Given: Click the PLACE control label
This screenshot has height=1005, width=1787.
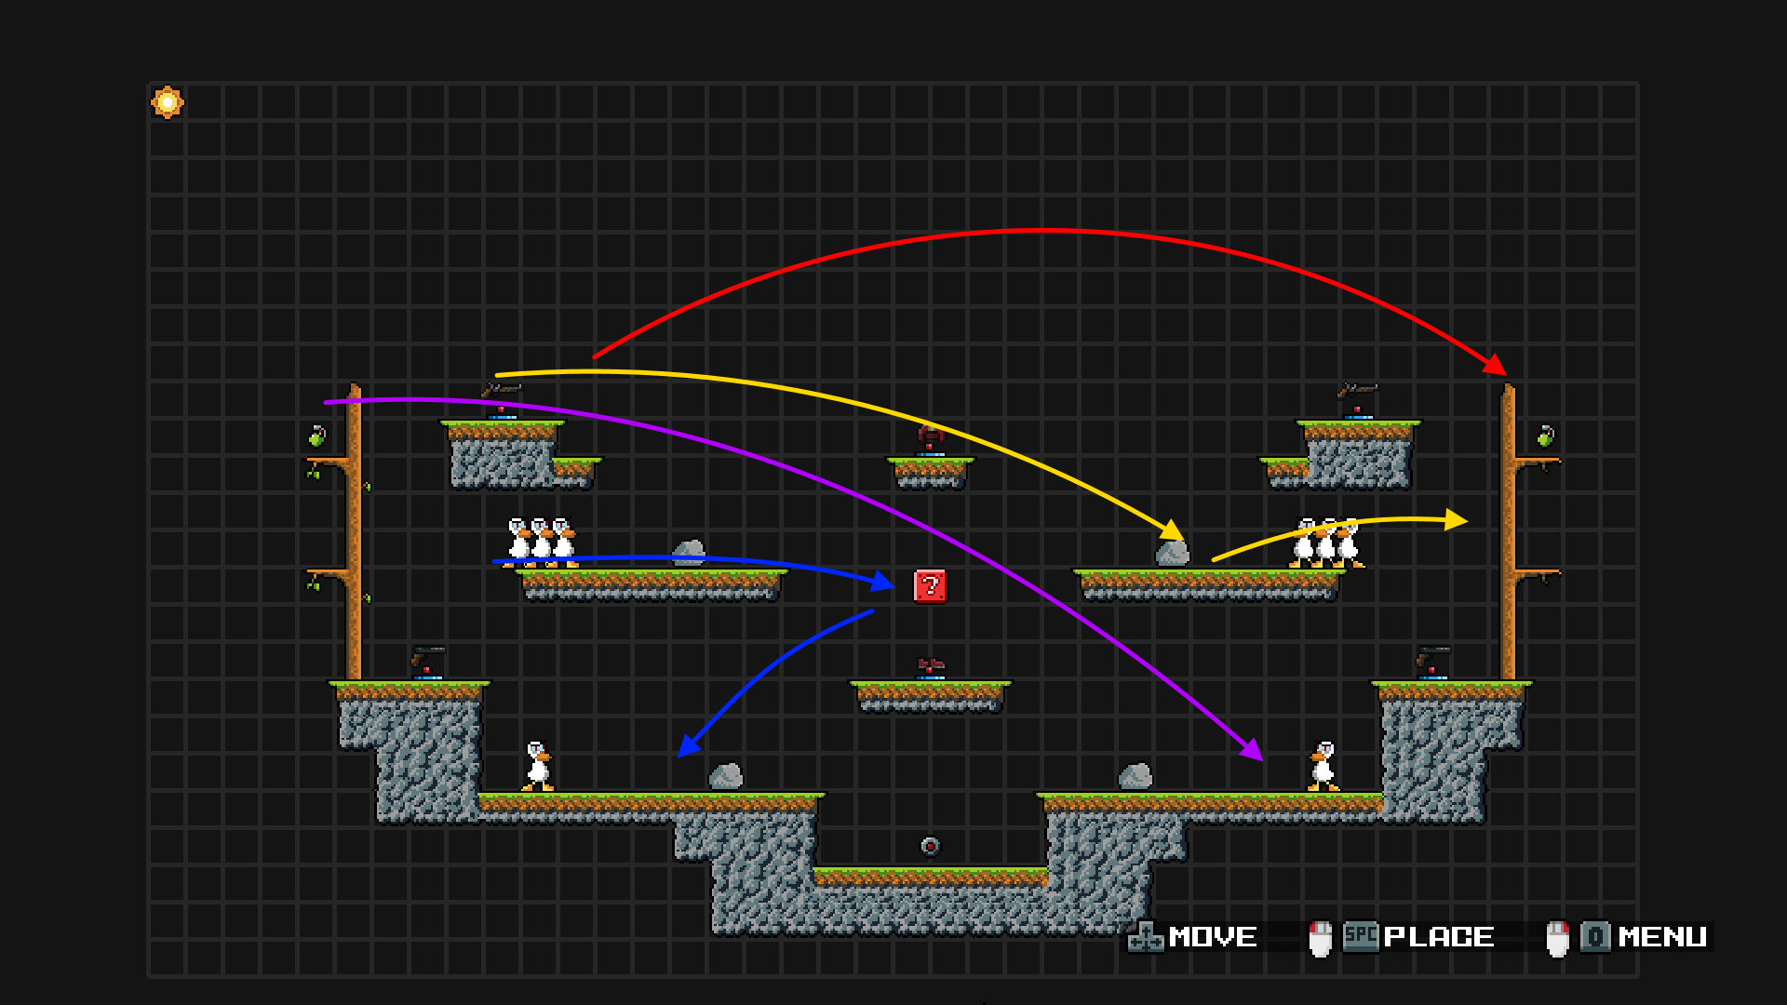Looking at the screenshot, I should tap(1438, 937).
